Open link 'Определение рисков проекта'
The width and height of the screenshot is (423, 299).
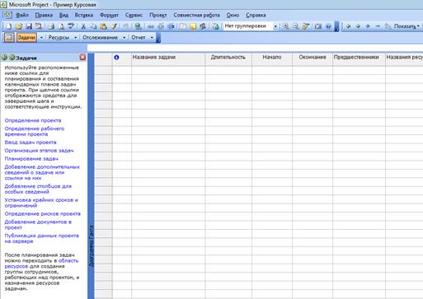43,214
